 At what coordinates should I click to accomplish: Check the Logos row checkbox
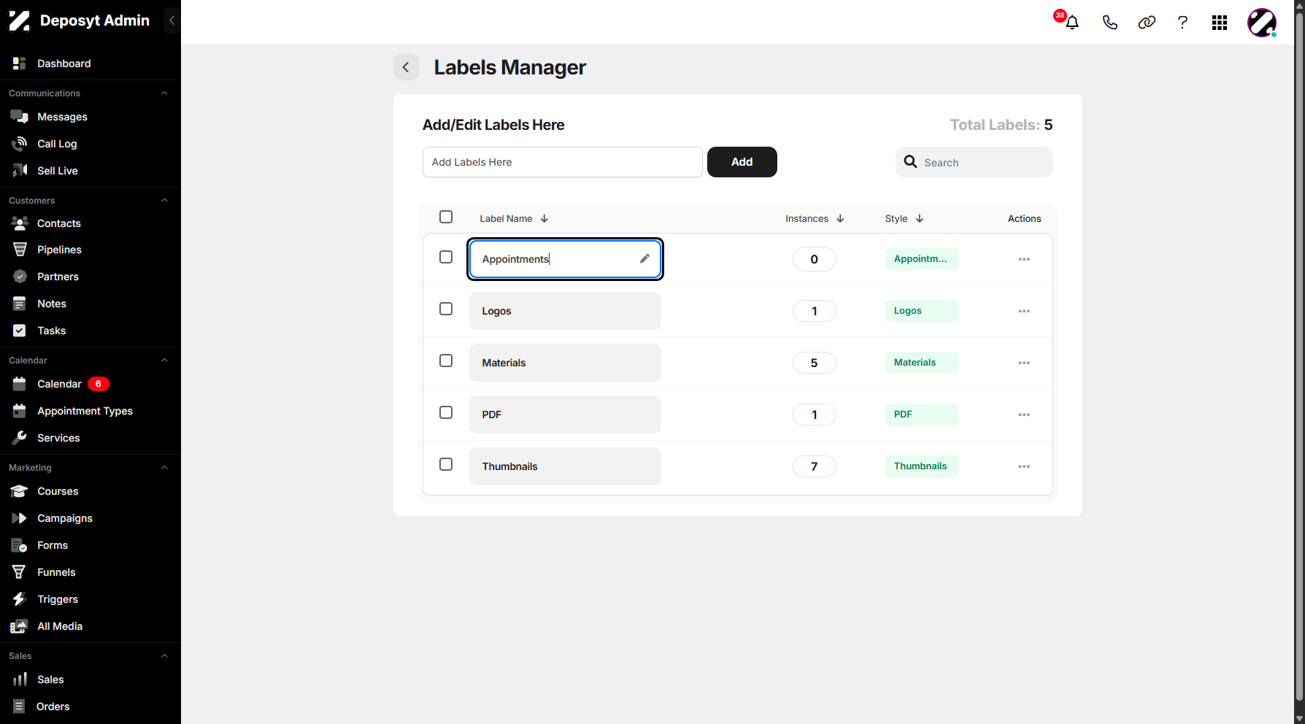click(446, 309)
